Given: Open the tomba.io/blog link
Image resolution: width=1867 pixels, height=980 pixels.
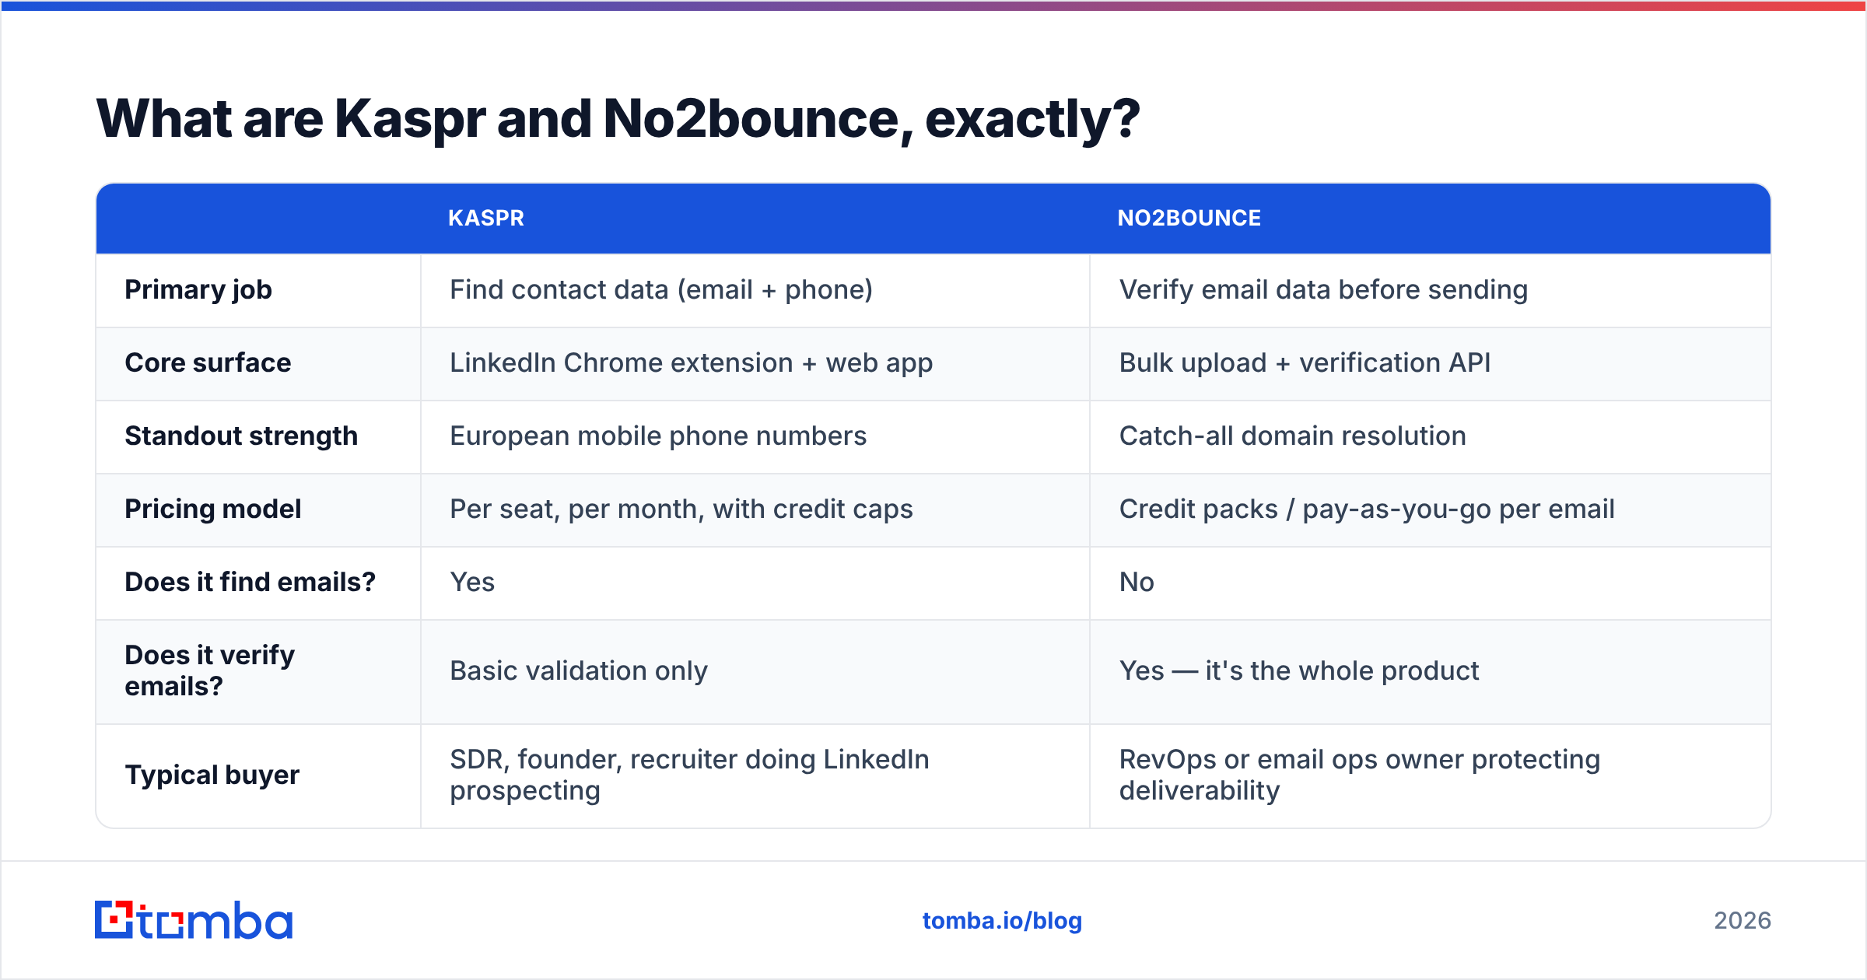Looking at the screenshot, I should point(1002,921).
